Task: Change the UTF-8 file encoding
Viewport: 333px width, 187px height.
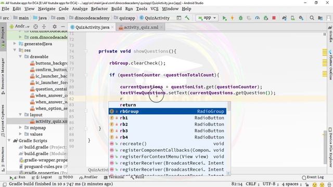Action: tap(271, 184)
